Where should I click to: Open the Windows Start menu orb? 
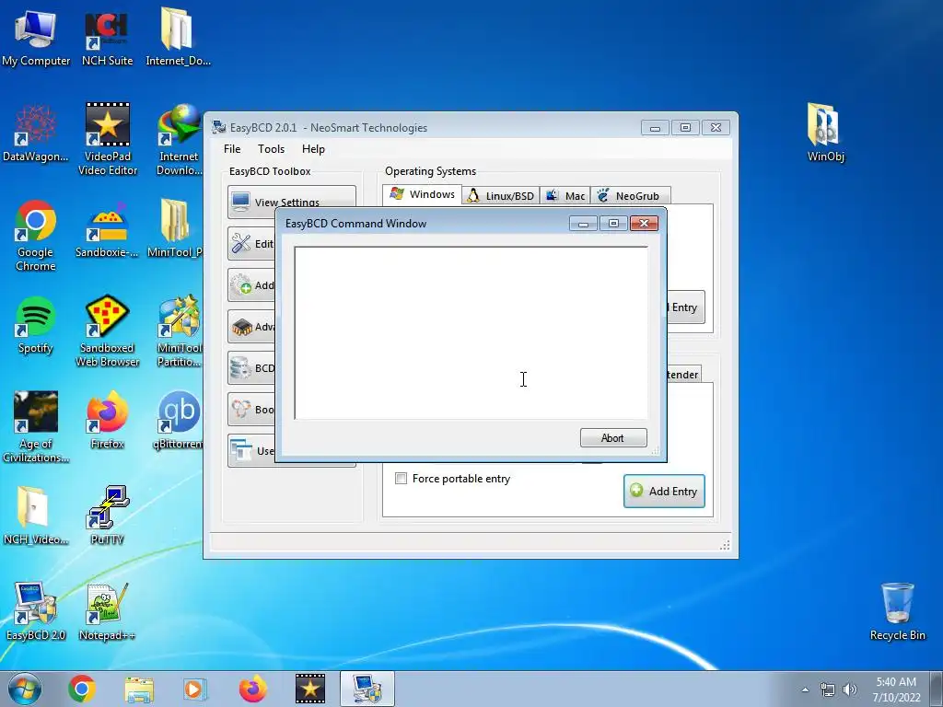pos(25,689)
